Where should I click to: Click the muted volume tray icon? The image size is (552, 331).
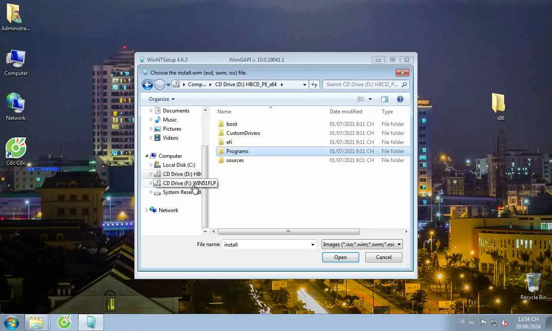tap(504, 322)
